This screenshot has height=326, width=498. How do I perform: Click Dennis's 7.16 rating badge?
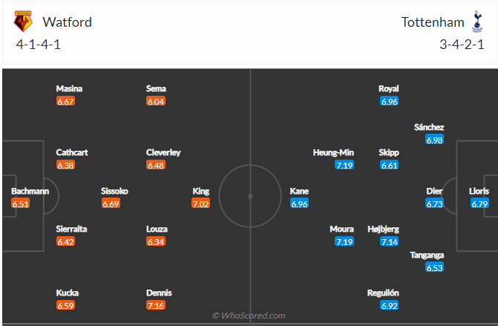click(156, 305)
